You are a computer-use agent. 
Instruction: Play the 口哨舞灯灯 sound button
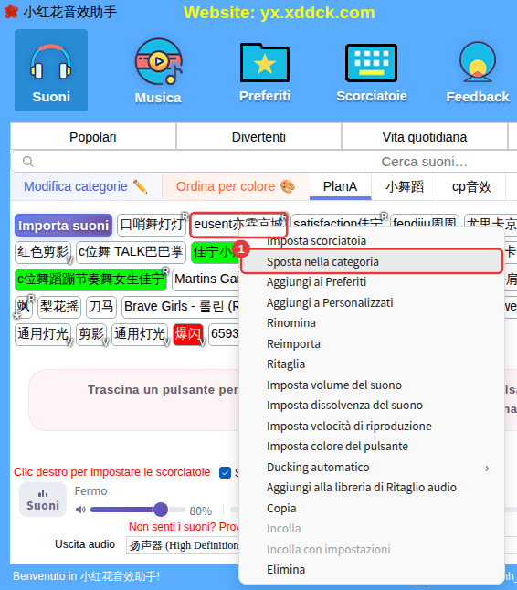pos(152,225)
